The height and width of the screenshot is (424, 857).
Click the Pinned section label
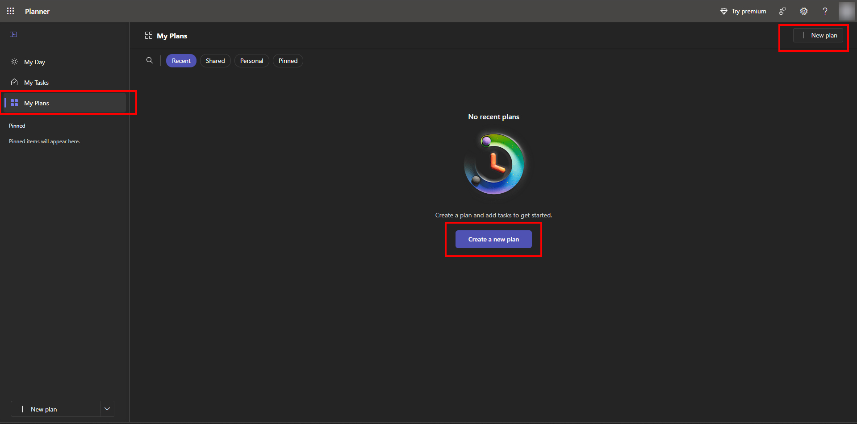coord(17,126)
